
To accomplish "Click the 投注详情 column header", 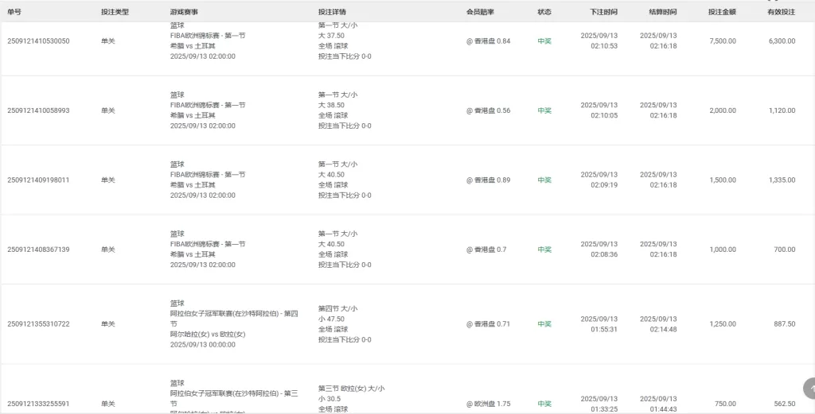I will [332, 12].
